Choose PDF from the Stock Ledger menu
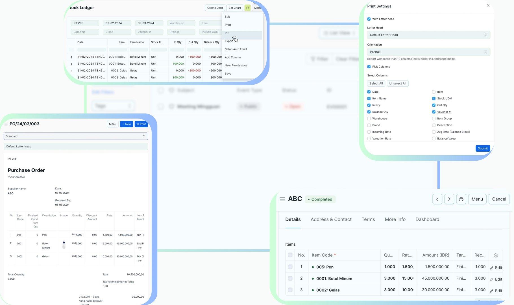This screenshot has width=514, height=305. (x=228, y=33)
